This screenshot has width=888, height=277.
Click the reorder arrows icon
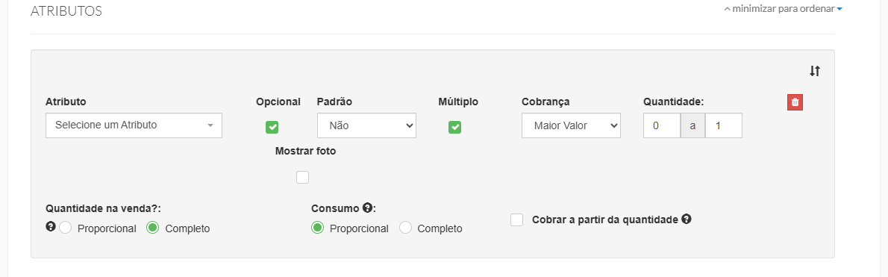814,71
